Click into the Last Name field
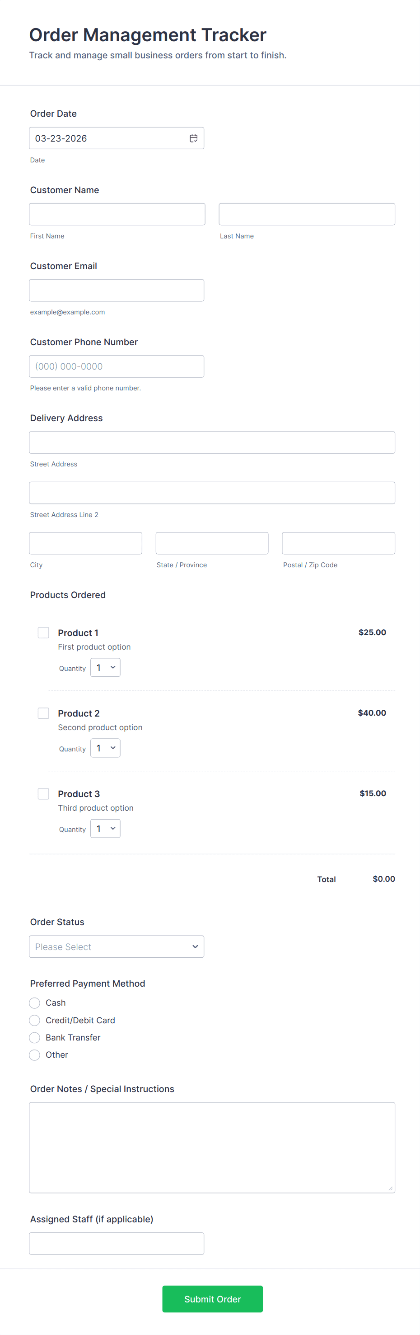The height and width of the screenshot is (1335, 420). (x=307, y=214)
